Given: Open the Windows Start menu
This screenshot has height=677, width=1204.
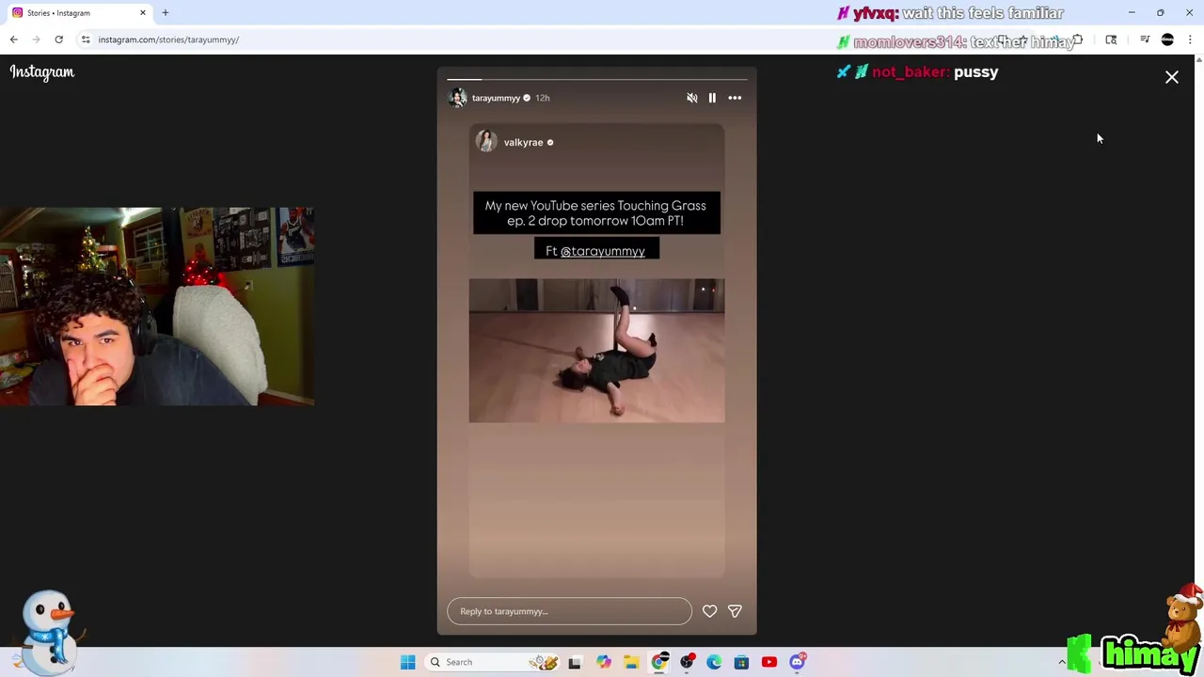Looking at the screenshot, I should tap(407, 662).
